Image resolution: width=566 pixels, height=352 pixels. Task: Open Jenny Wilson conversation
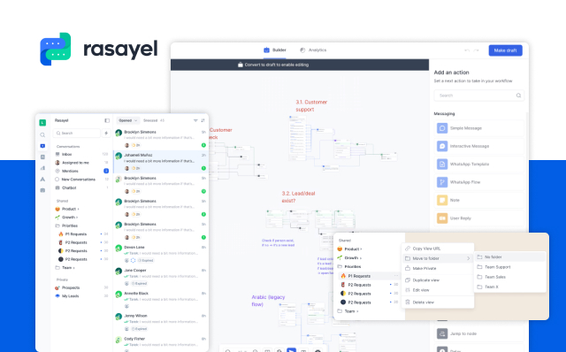pos(161,322)
